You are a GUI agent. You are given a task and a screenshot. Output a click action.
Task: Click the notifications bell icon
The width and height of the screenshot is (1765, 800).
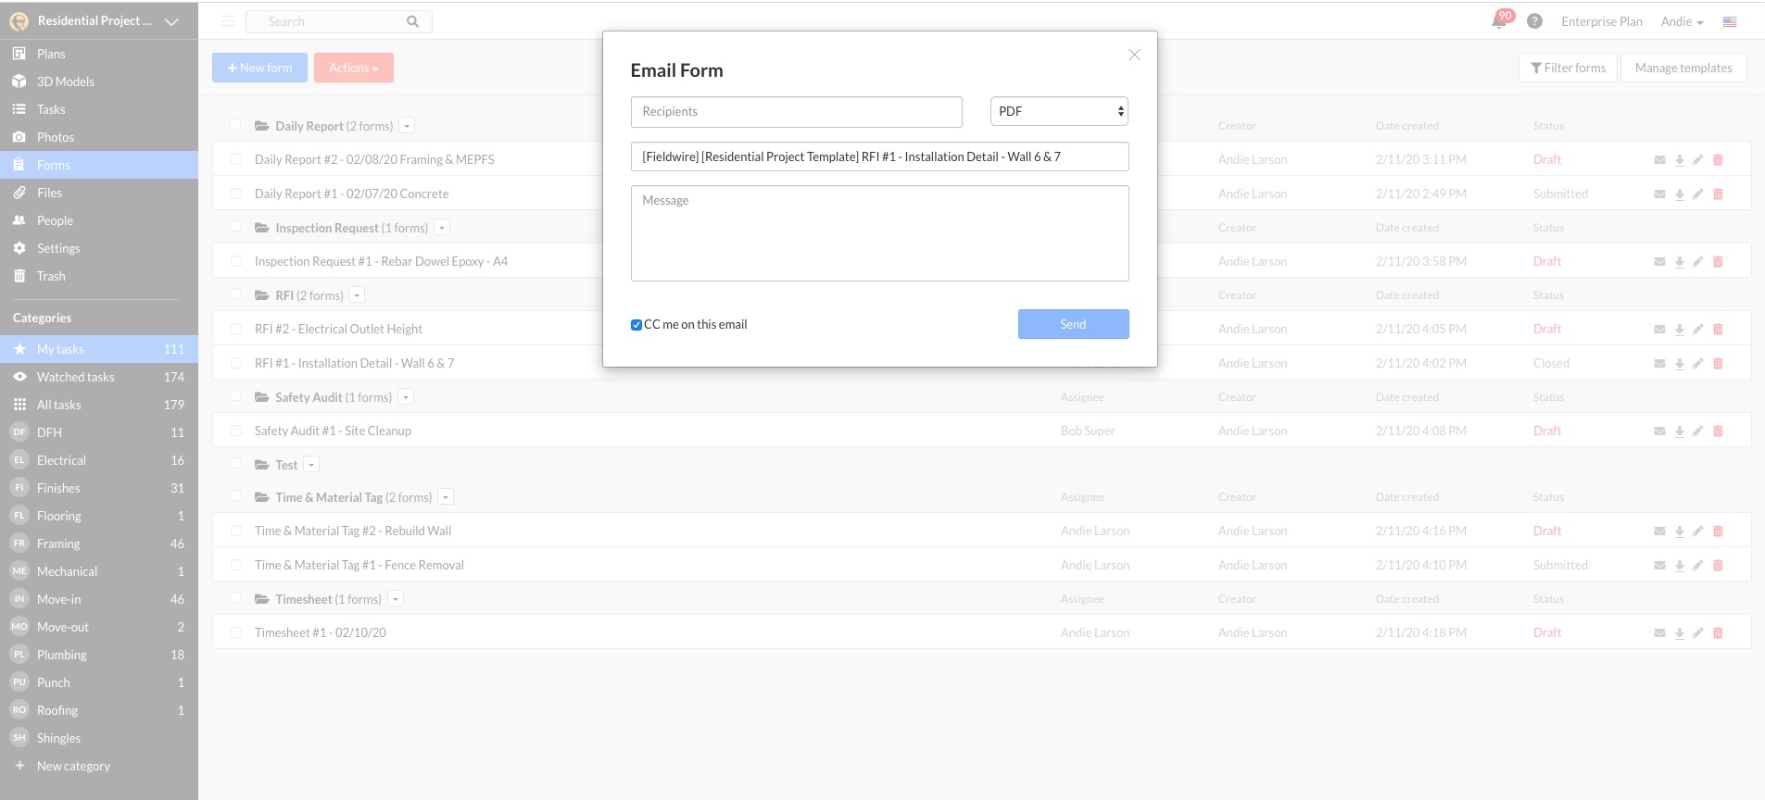point(1499,21)
